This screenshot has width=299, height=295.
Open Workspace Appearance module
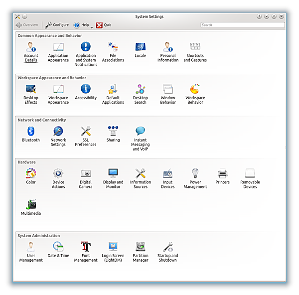pyautogui.click(x=58, y=94)
